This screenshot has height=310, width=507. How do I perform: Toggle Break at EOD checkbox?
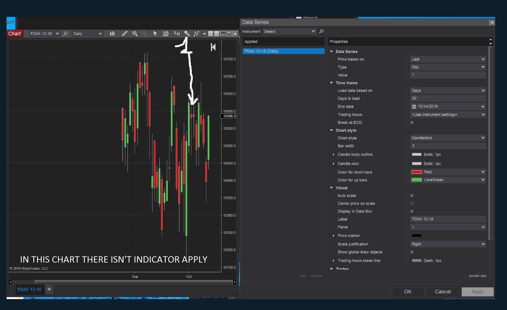(412, 123)
